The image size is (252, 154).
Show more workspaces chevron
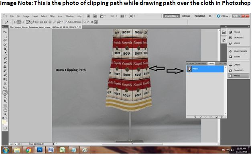pyautogui.click(x=210, y=16)
